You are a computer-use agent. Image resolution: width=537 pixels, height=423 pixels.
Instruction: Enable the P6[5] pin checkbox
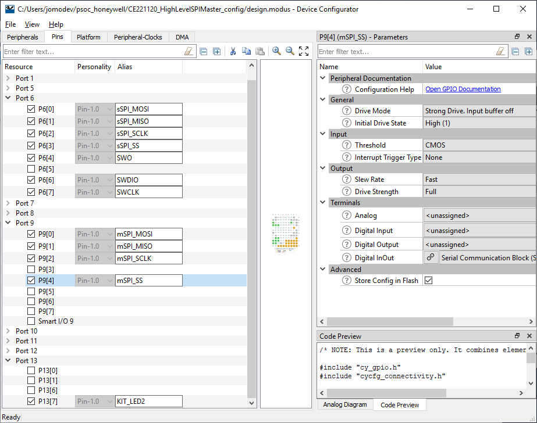click(31, 169)
